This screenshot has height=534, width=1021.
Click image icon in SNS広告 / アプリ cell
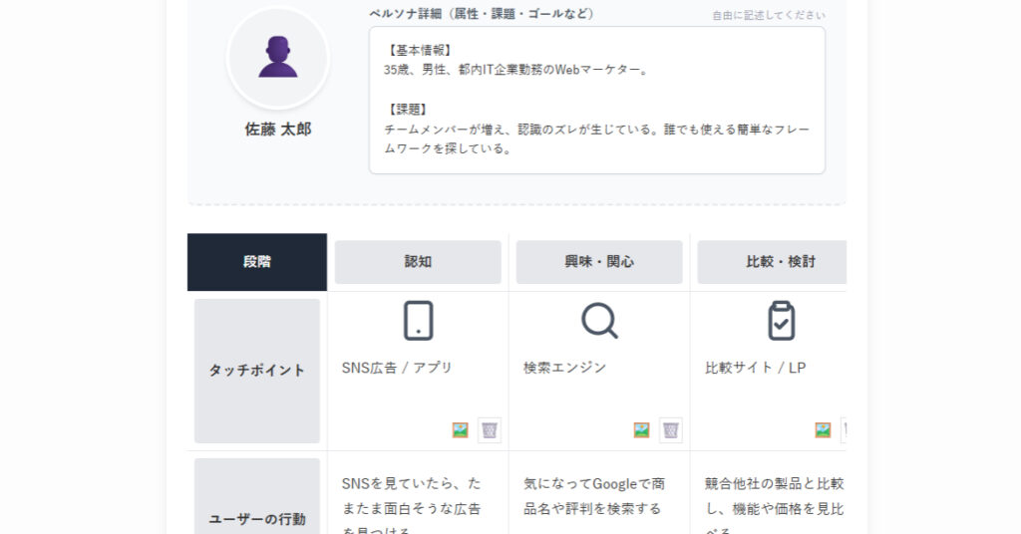(460, 430)
